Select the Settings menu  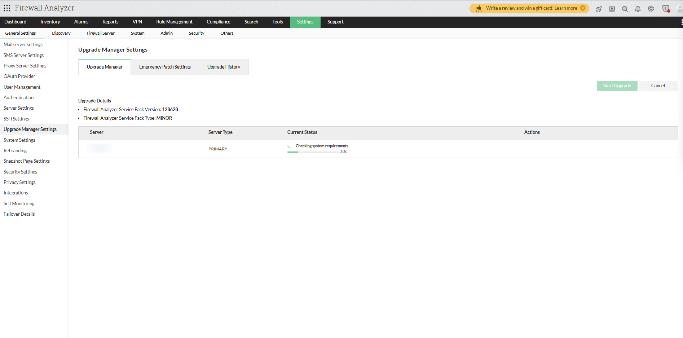click(305, 22)
